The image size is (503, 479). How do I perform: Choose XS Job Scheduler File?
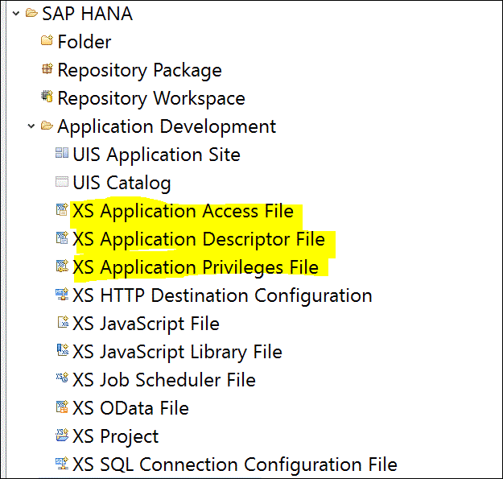164,380
